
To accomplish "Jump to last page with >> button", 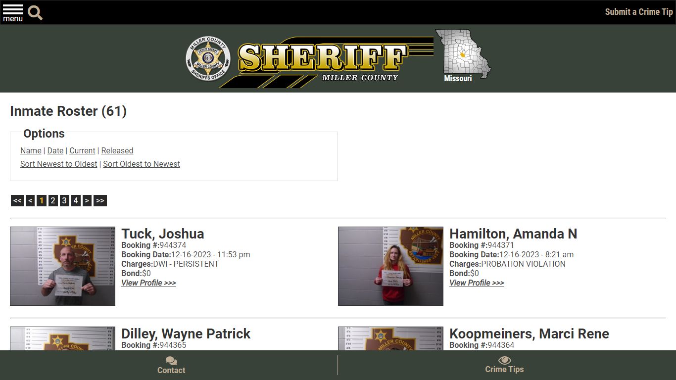I will click(x=100, y=200).
